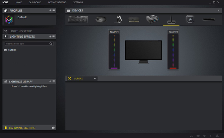Open the Home menu
The width and height of the screenshot is (224, 138).
pyautogui.click(x=19, y=2)
